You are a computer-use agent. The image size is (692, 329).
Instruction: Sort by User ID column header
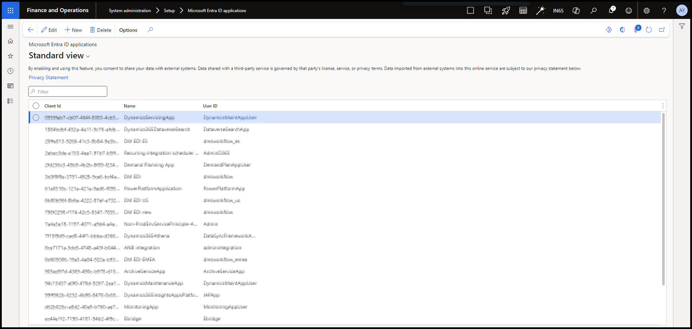(210, 106)
